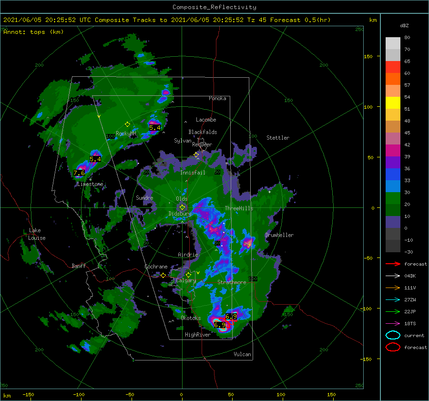This screenshot has height=401, width=429.
Task: Click the ThreeHills town label
Action: 239,208
